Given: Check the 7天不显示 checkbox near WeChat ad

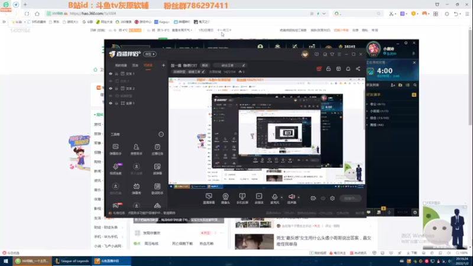Looking at the screenshot, I should click(x=425, y=203).
